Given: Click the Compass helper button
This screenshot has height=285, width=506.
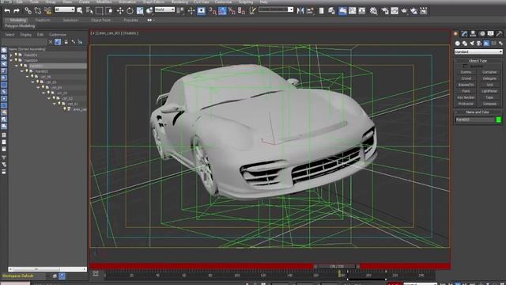Looking at the screenshot, I should [x=489, y=104].
